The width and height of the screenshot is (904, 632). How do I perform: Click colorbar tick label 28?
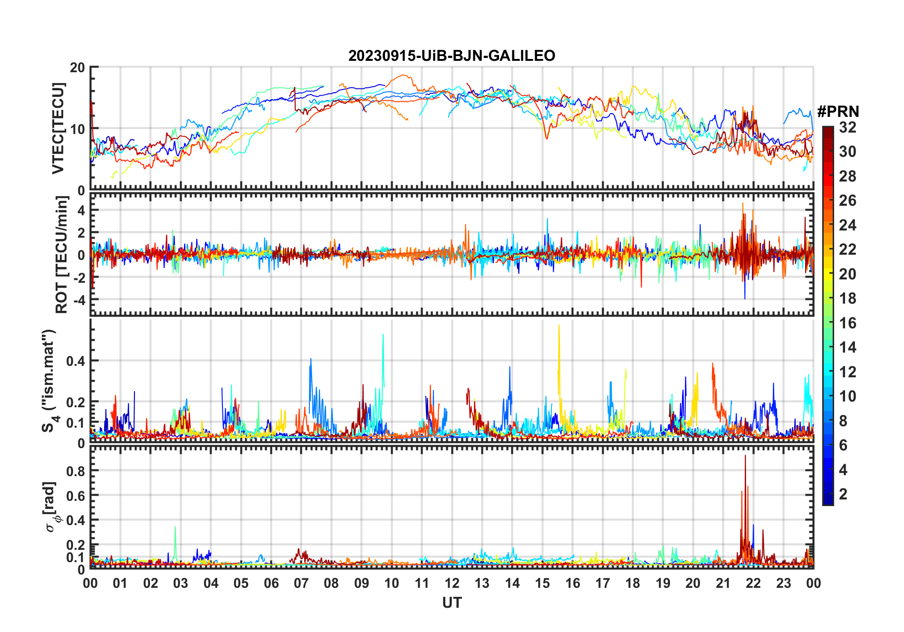click(847, 176)
